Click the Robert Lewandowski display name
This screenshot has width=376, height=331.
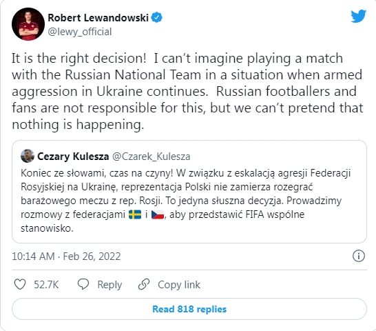(98, 17)
